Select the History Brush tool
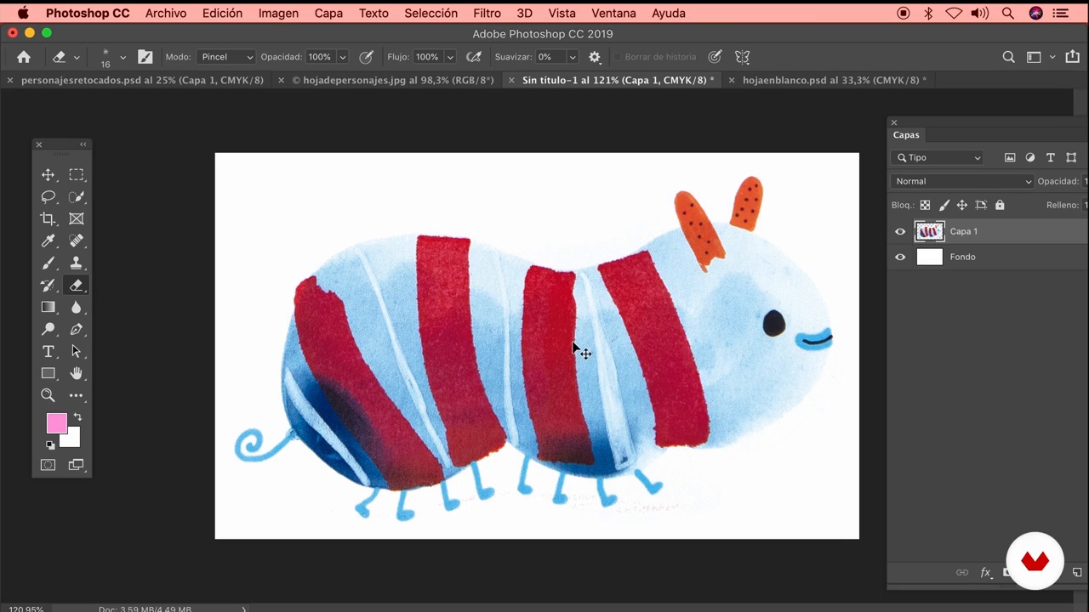This screenshot has height=612, width=1089. click(x=48, y=286)
